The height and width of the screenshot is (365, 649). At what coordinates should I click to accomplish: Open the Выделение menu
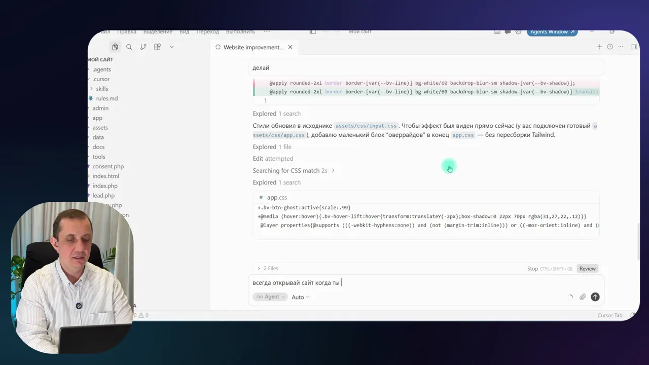click(x=158, y=32)
